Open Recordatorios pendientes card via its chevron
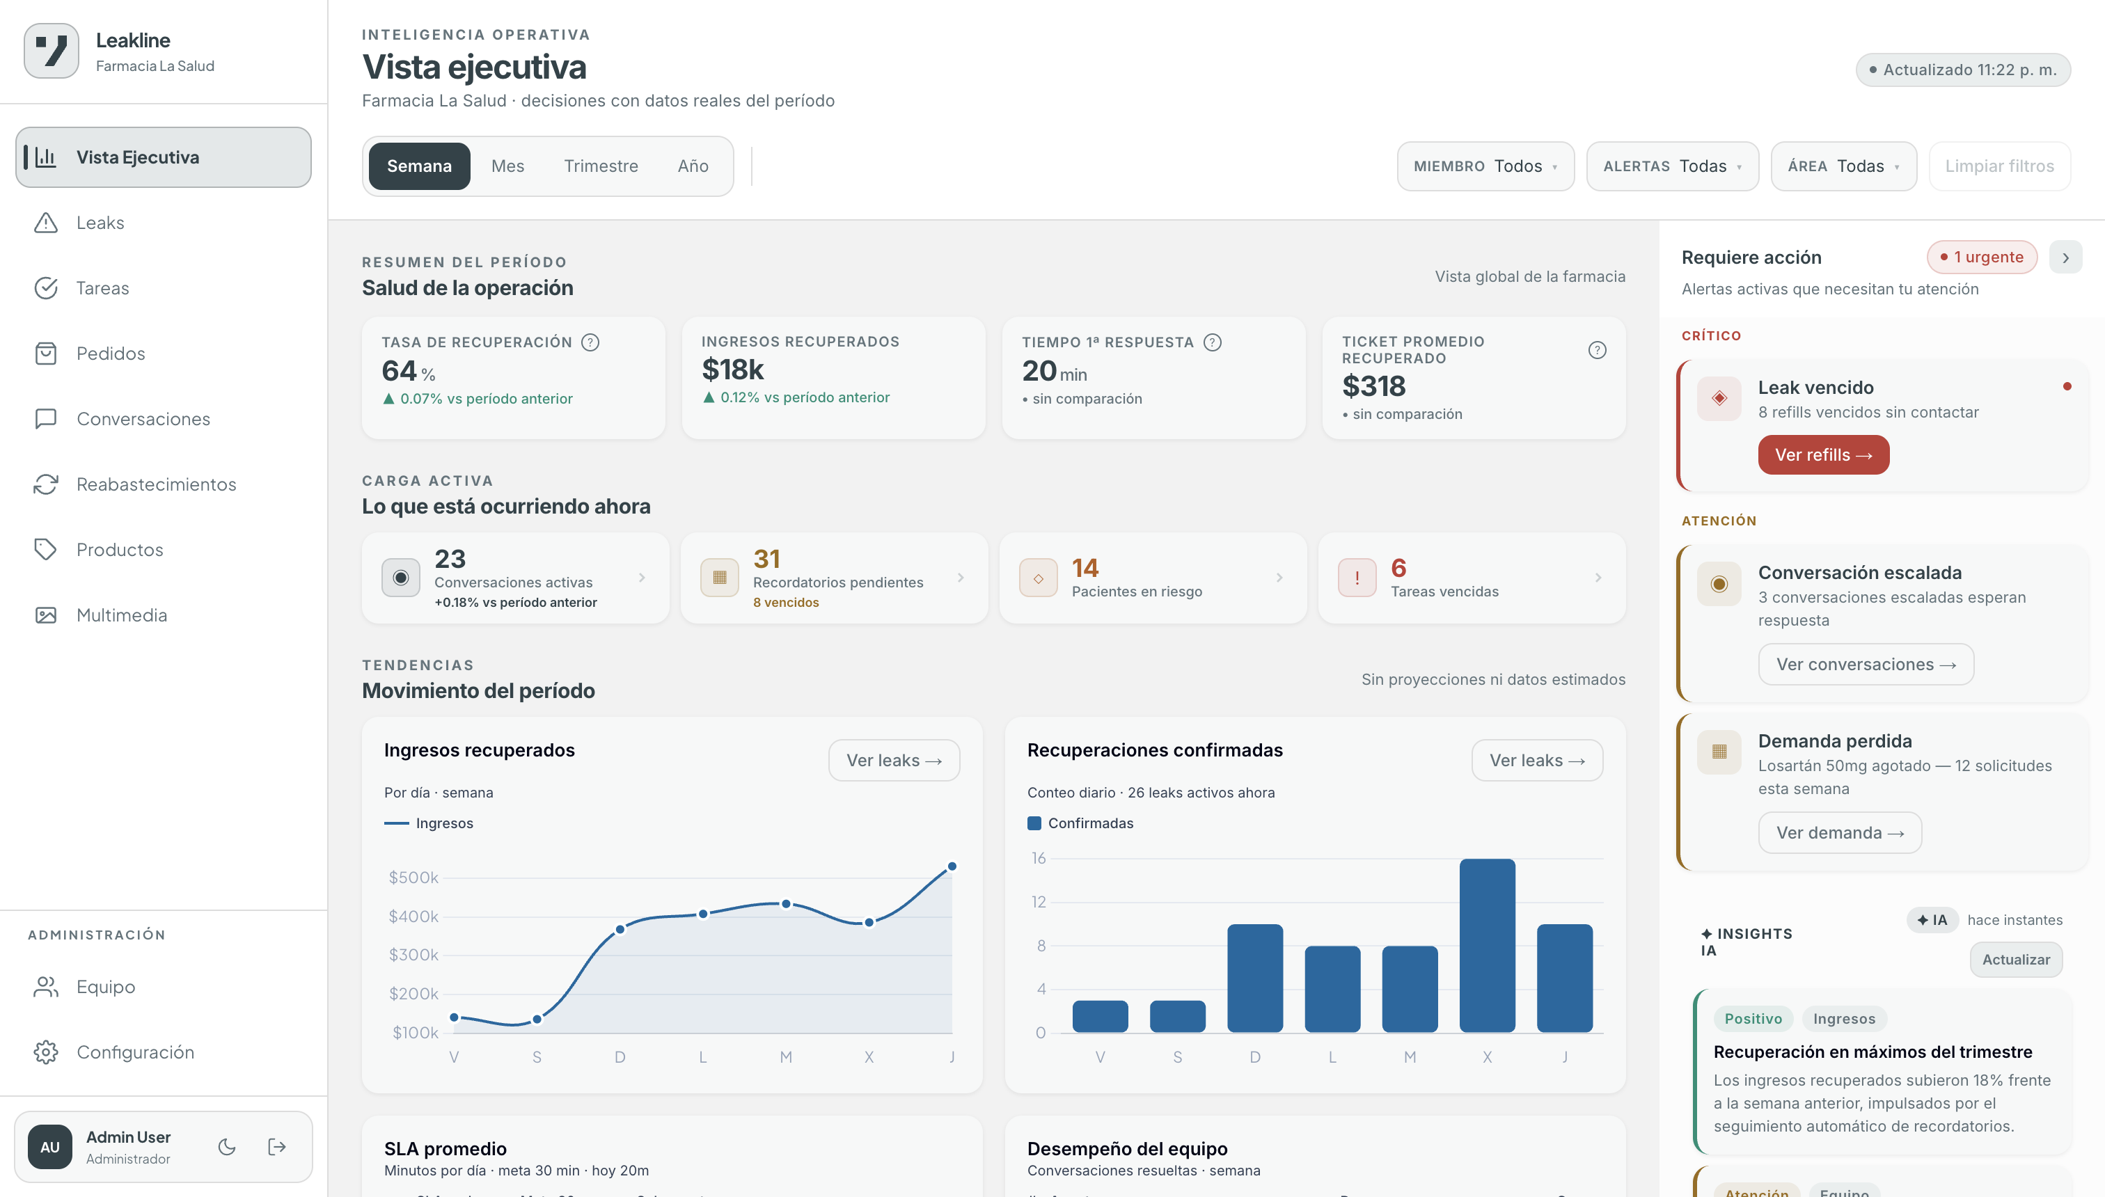The height and width of the screenshot is (1197, 2105). tap(961, 578)
